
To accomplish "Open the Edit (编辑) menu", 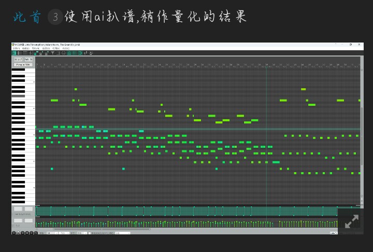I will (26, 48).
